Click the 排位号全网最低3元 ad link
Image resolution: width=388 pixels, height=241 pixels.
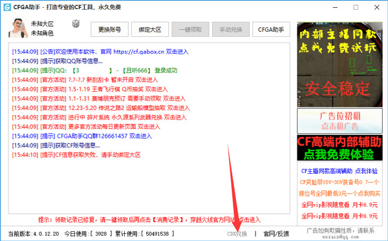[x=339, y=194]
